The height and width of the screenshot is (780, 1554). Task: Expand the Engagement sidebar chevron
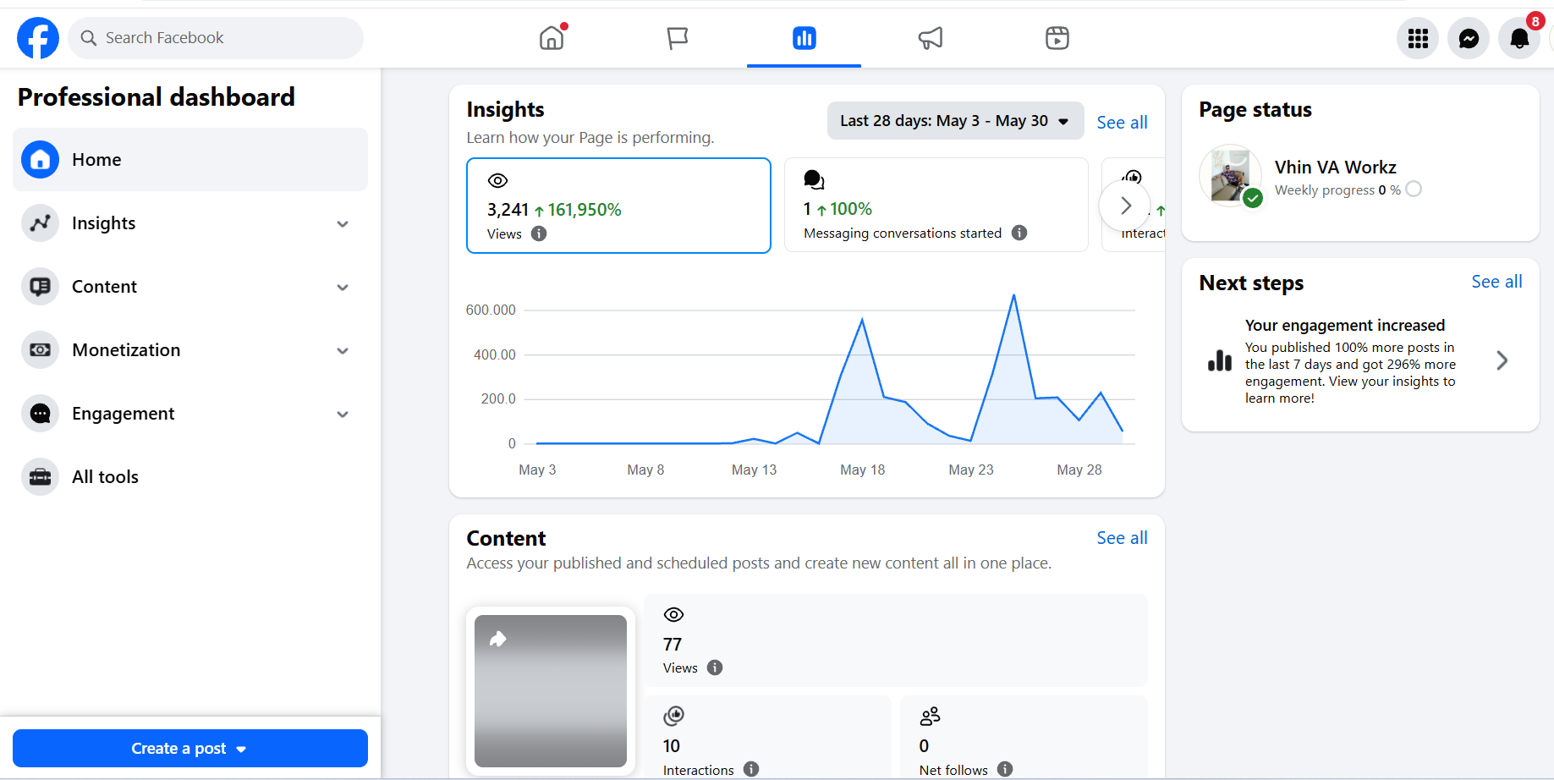pos(343,415)
